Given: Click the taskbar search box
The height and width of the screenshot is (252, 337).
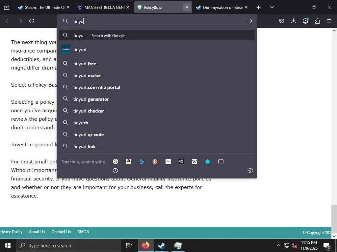Looking at the screenshot, I should pos(68,245).
